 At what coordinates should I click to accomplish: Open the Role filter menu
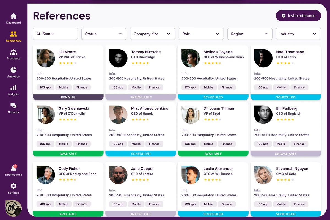click(x=201, y=34)
